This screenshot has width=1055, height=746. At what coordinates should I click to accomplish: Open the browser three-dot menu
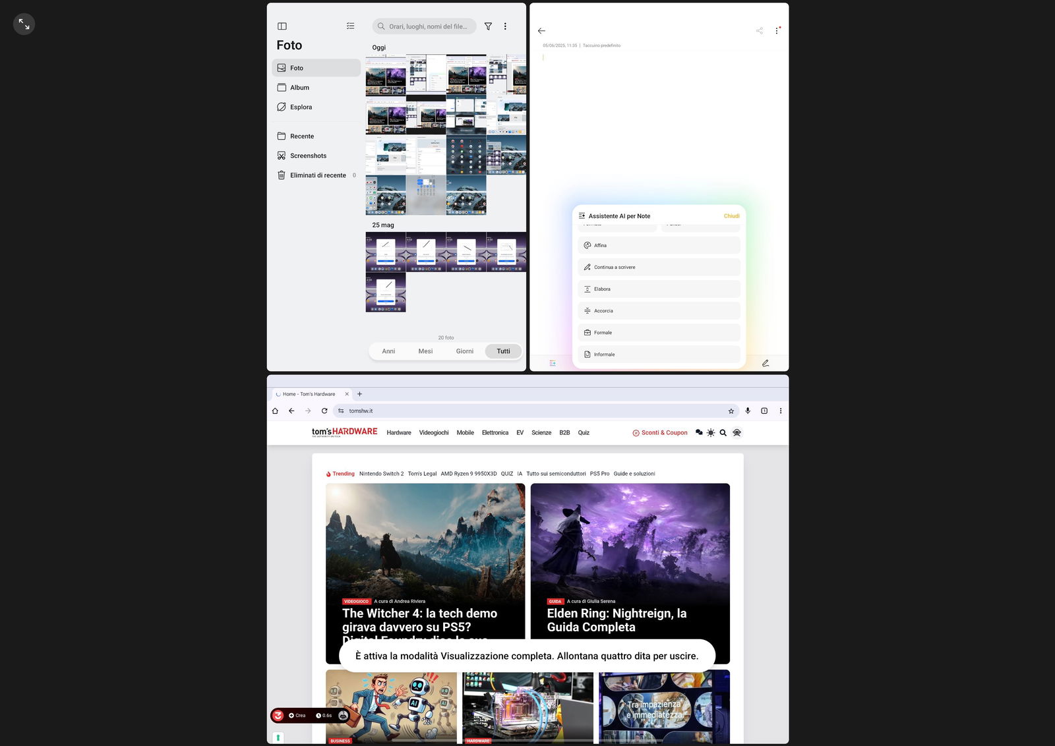781,411
